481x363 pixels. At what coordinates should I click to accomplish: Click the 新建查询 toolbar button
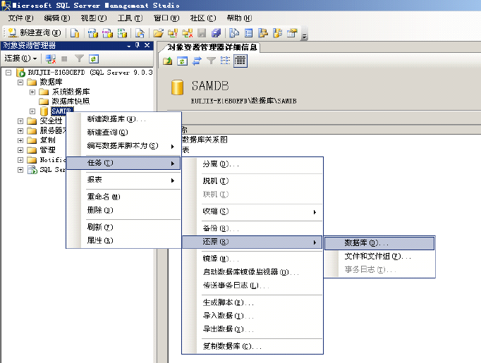(x=35, y=33)
